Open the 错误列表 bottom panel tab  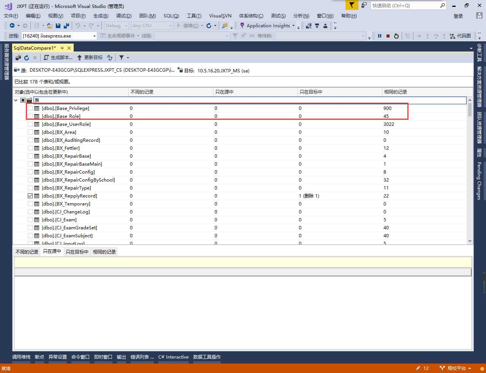(x=142, y=357)
